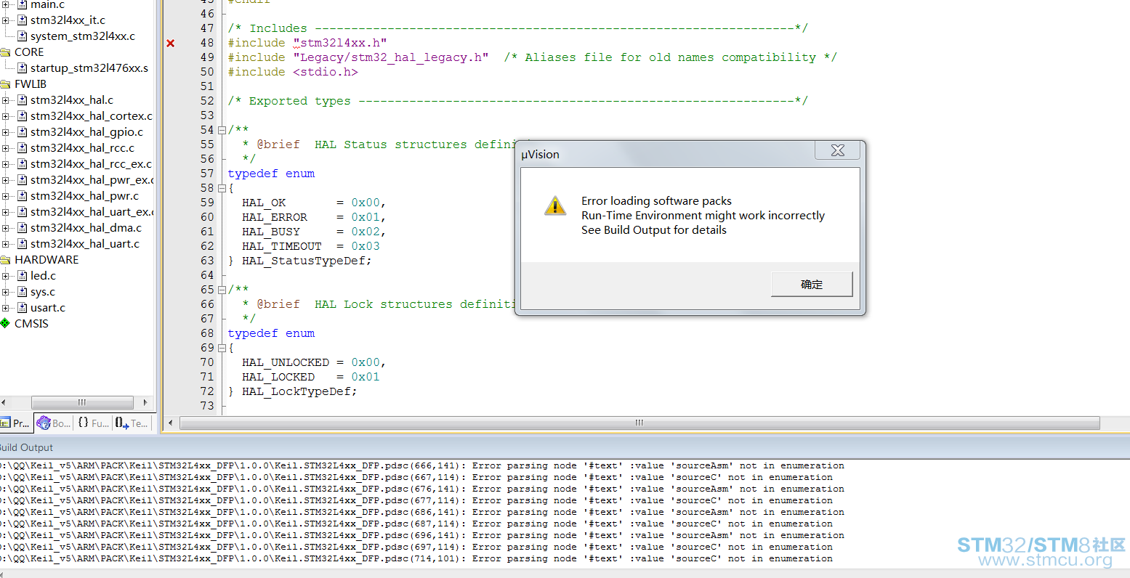1130x578 pixels.
Task: Click the file icon beside stm32l4xx_hal_uart_ex.c
Action: click(23, 212)
